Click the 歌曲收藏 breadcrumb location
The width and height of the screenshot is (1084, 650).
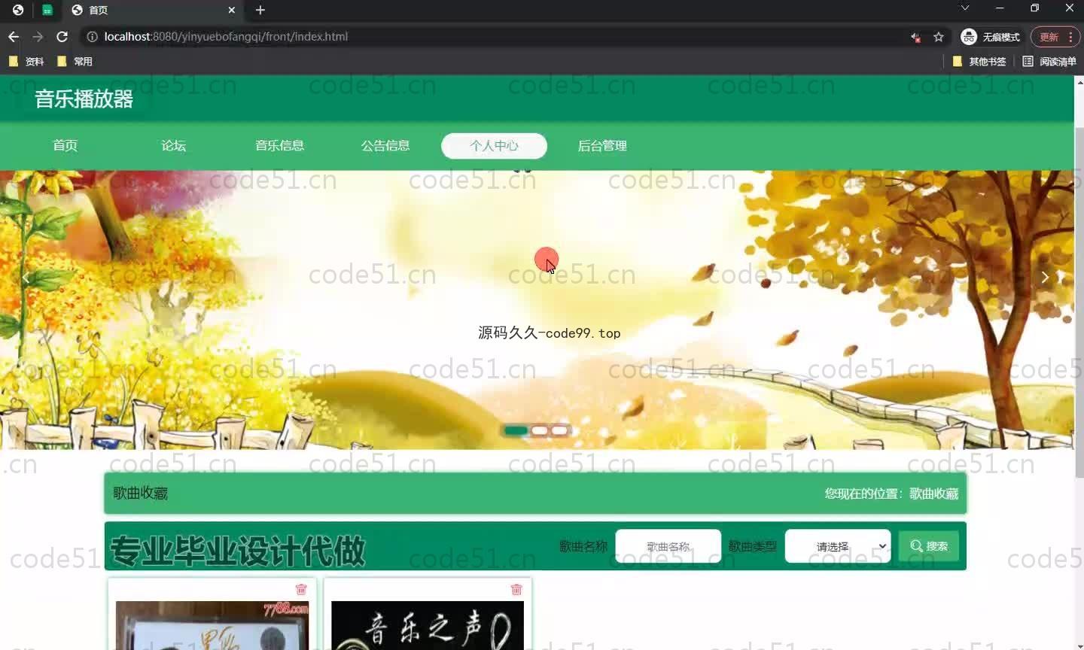[x=934, y=494]
